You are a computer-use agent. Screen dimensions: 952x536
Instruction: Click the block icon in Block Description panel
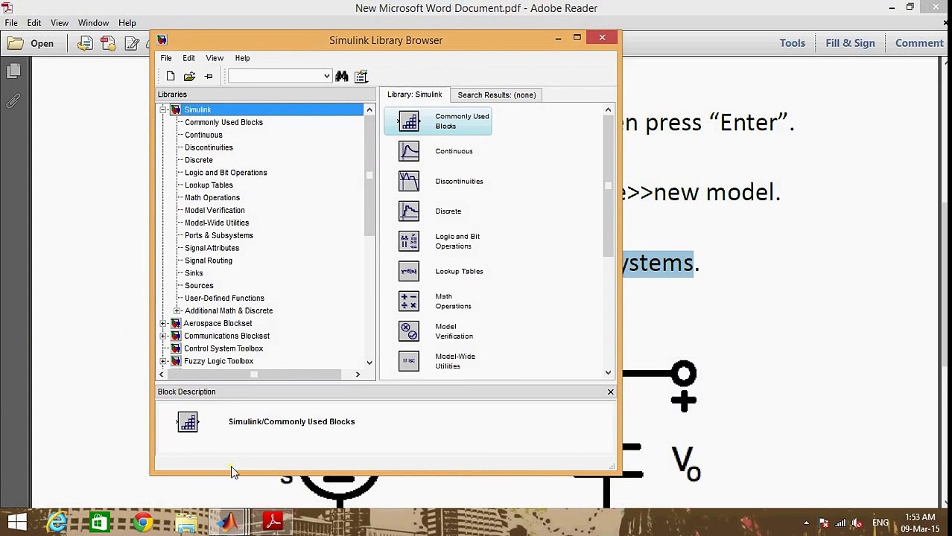[188, 422]
